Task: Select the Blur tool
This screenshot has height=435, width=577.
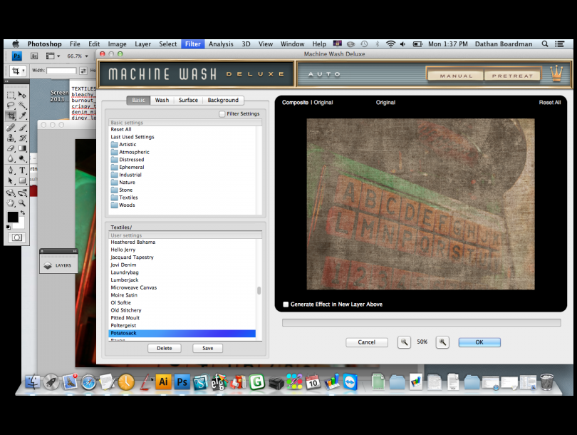Action: [x=11, y=159]
